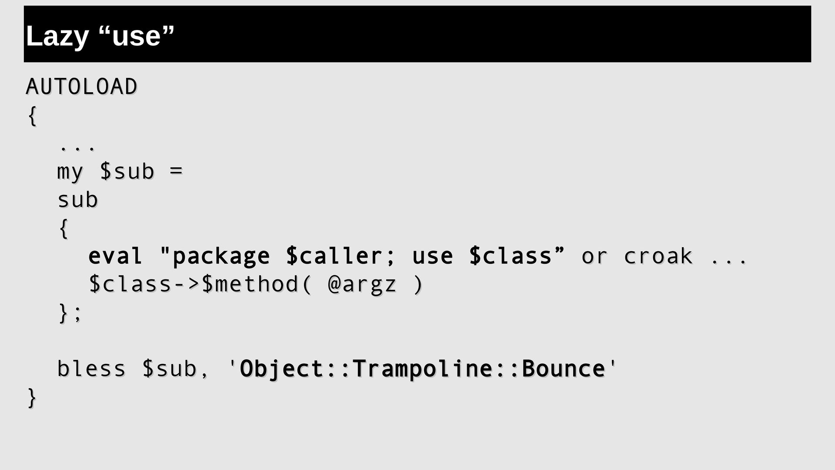
Task: Click the word 'Bounce' in class name
Action: 564,369
